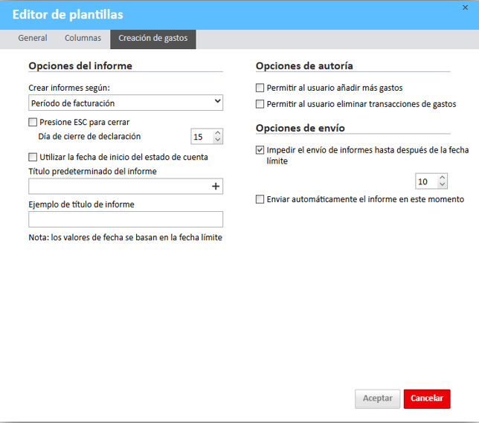Screen dimensions: 479x423
Task: Click the Día de cierre de declaración label
Action: click(89, 137)
